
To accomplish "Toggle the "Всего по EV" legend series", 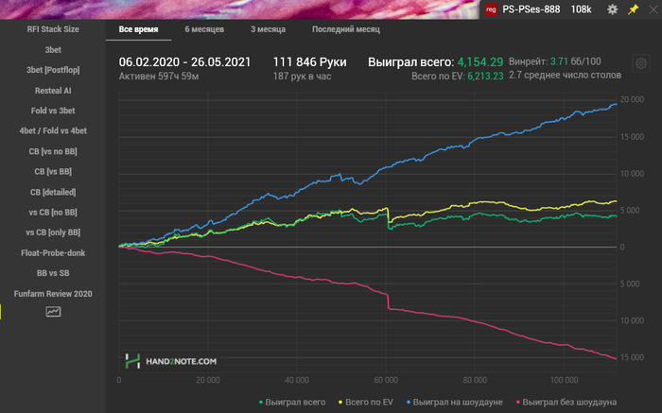I will pos(366,403).
